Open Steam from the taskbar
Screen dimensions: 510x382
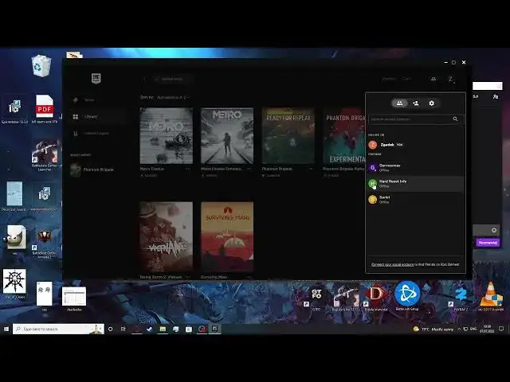pos(150,329)
